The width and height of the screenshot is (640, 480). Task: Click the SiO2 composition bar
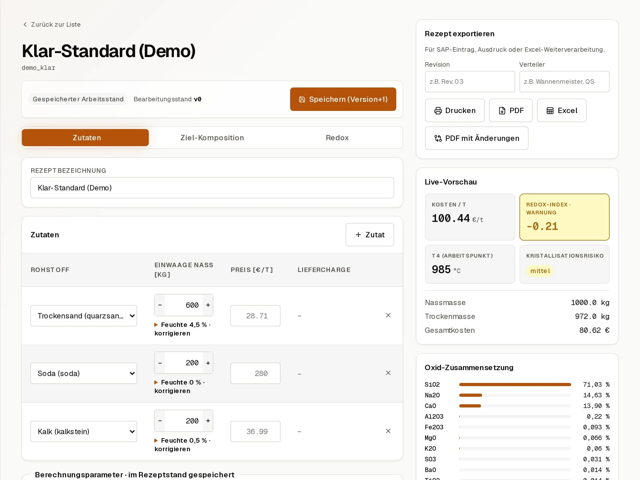pyautogui.click(x=515, y=385)
